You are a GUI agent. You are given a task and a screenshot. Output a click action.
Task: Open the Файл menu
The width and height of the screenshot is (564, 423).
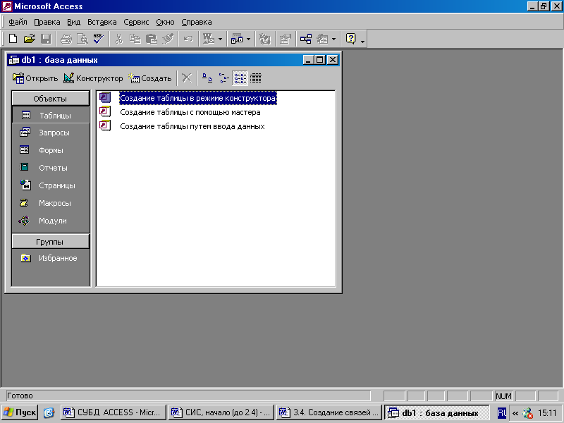[18, 22]
